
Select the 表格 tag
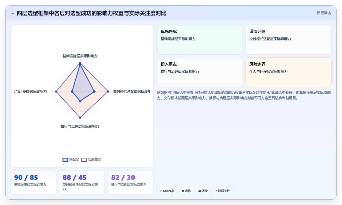186,191
